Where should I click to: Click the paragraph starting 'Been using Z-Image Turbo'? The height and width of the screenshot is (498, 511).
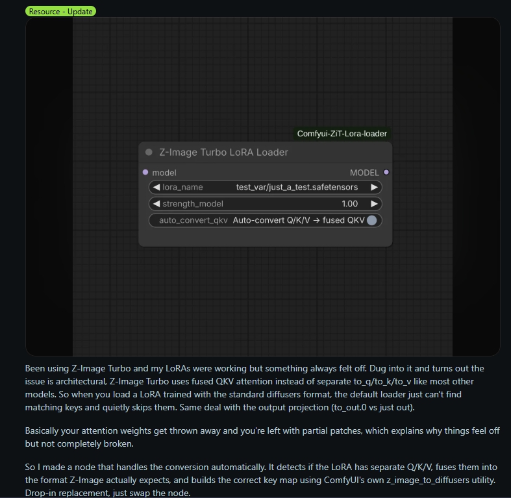[255, 388]
